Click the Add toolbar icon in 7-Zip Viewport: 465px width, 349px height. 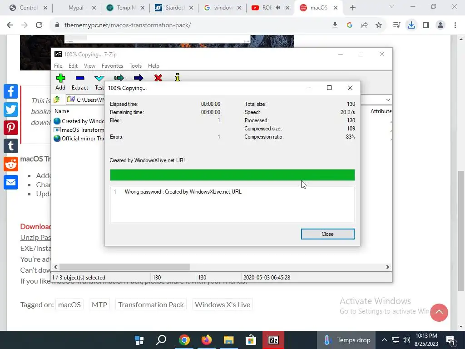[60, 78]
